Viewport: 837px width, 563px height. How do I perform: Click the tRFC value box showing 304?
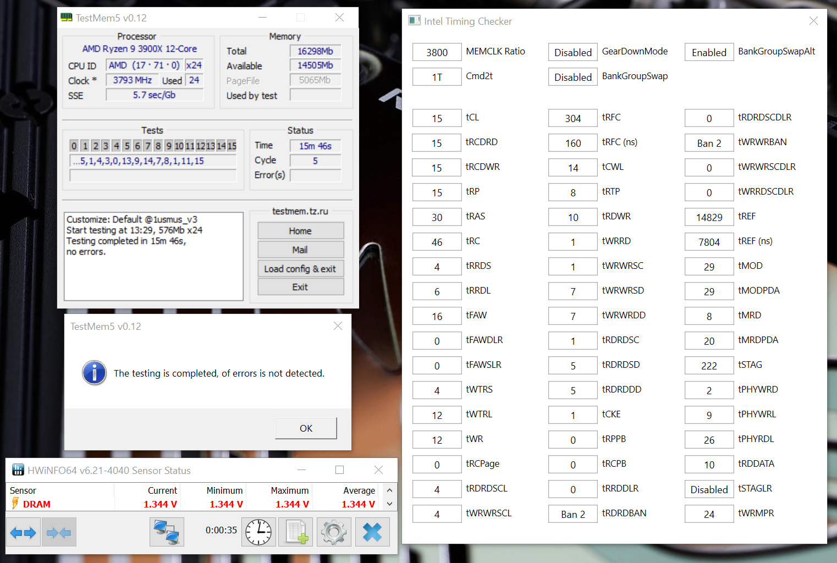point(573,118)
